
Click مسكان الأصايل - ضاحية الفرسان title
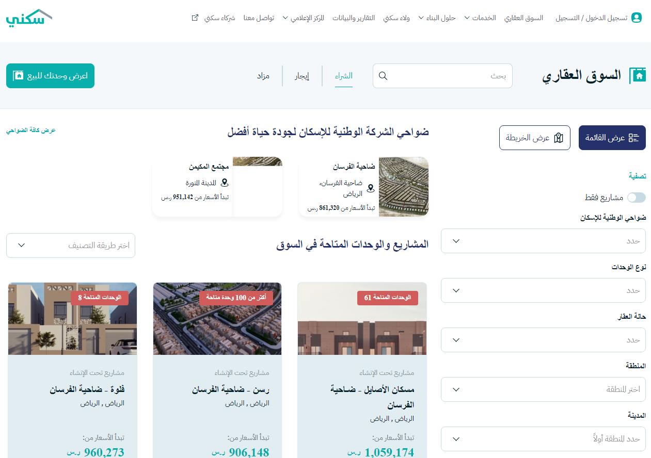[x=372, y=397]
